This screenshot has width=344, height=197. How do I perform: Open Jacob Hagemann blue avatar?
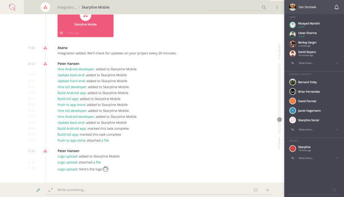click(x=292, y=110)
